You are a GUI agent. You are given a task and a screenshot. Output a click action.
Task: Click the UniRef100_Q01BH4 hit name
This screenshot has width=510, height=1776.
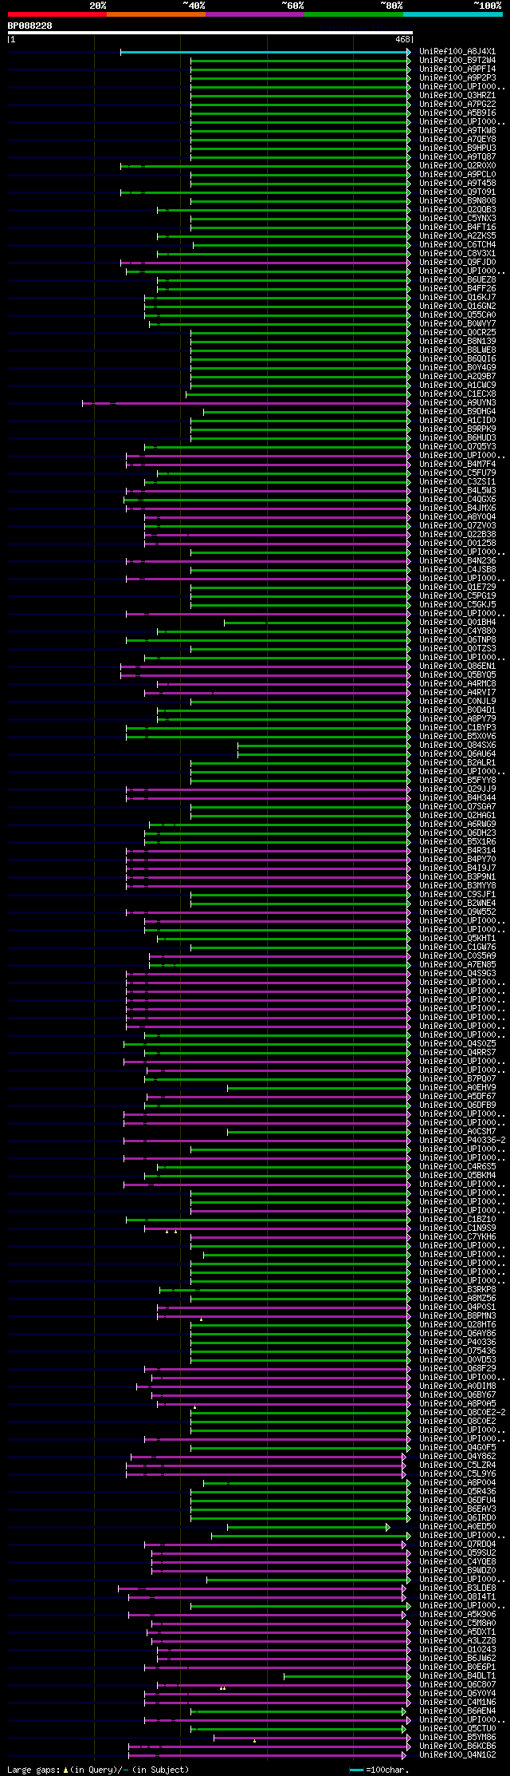(x=457, y=623)
